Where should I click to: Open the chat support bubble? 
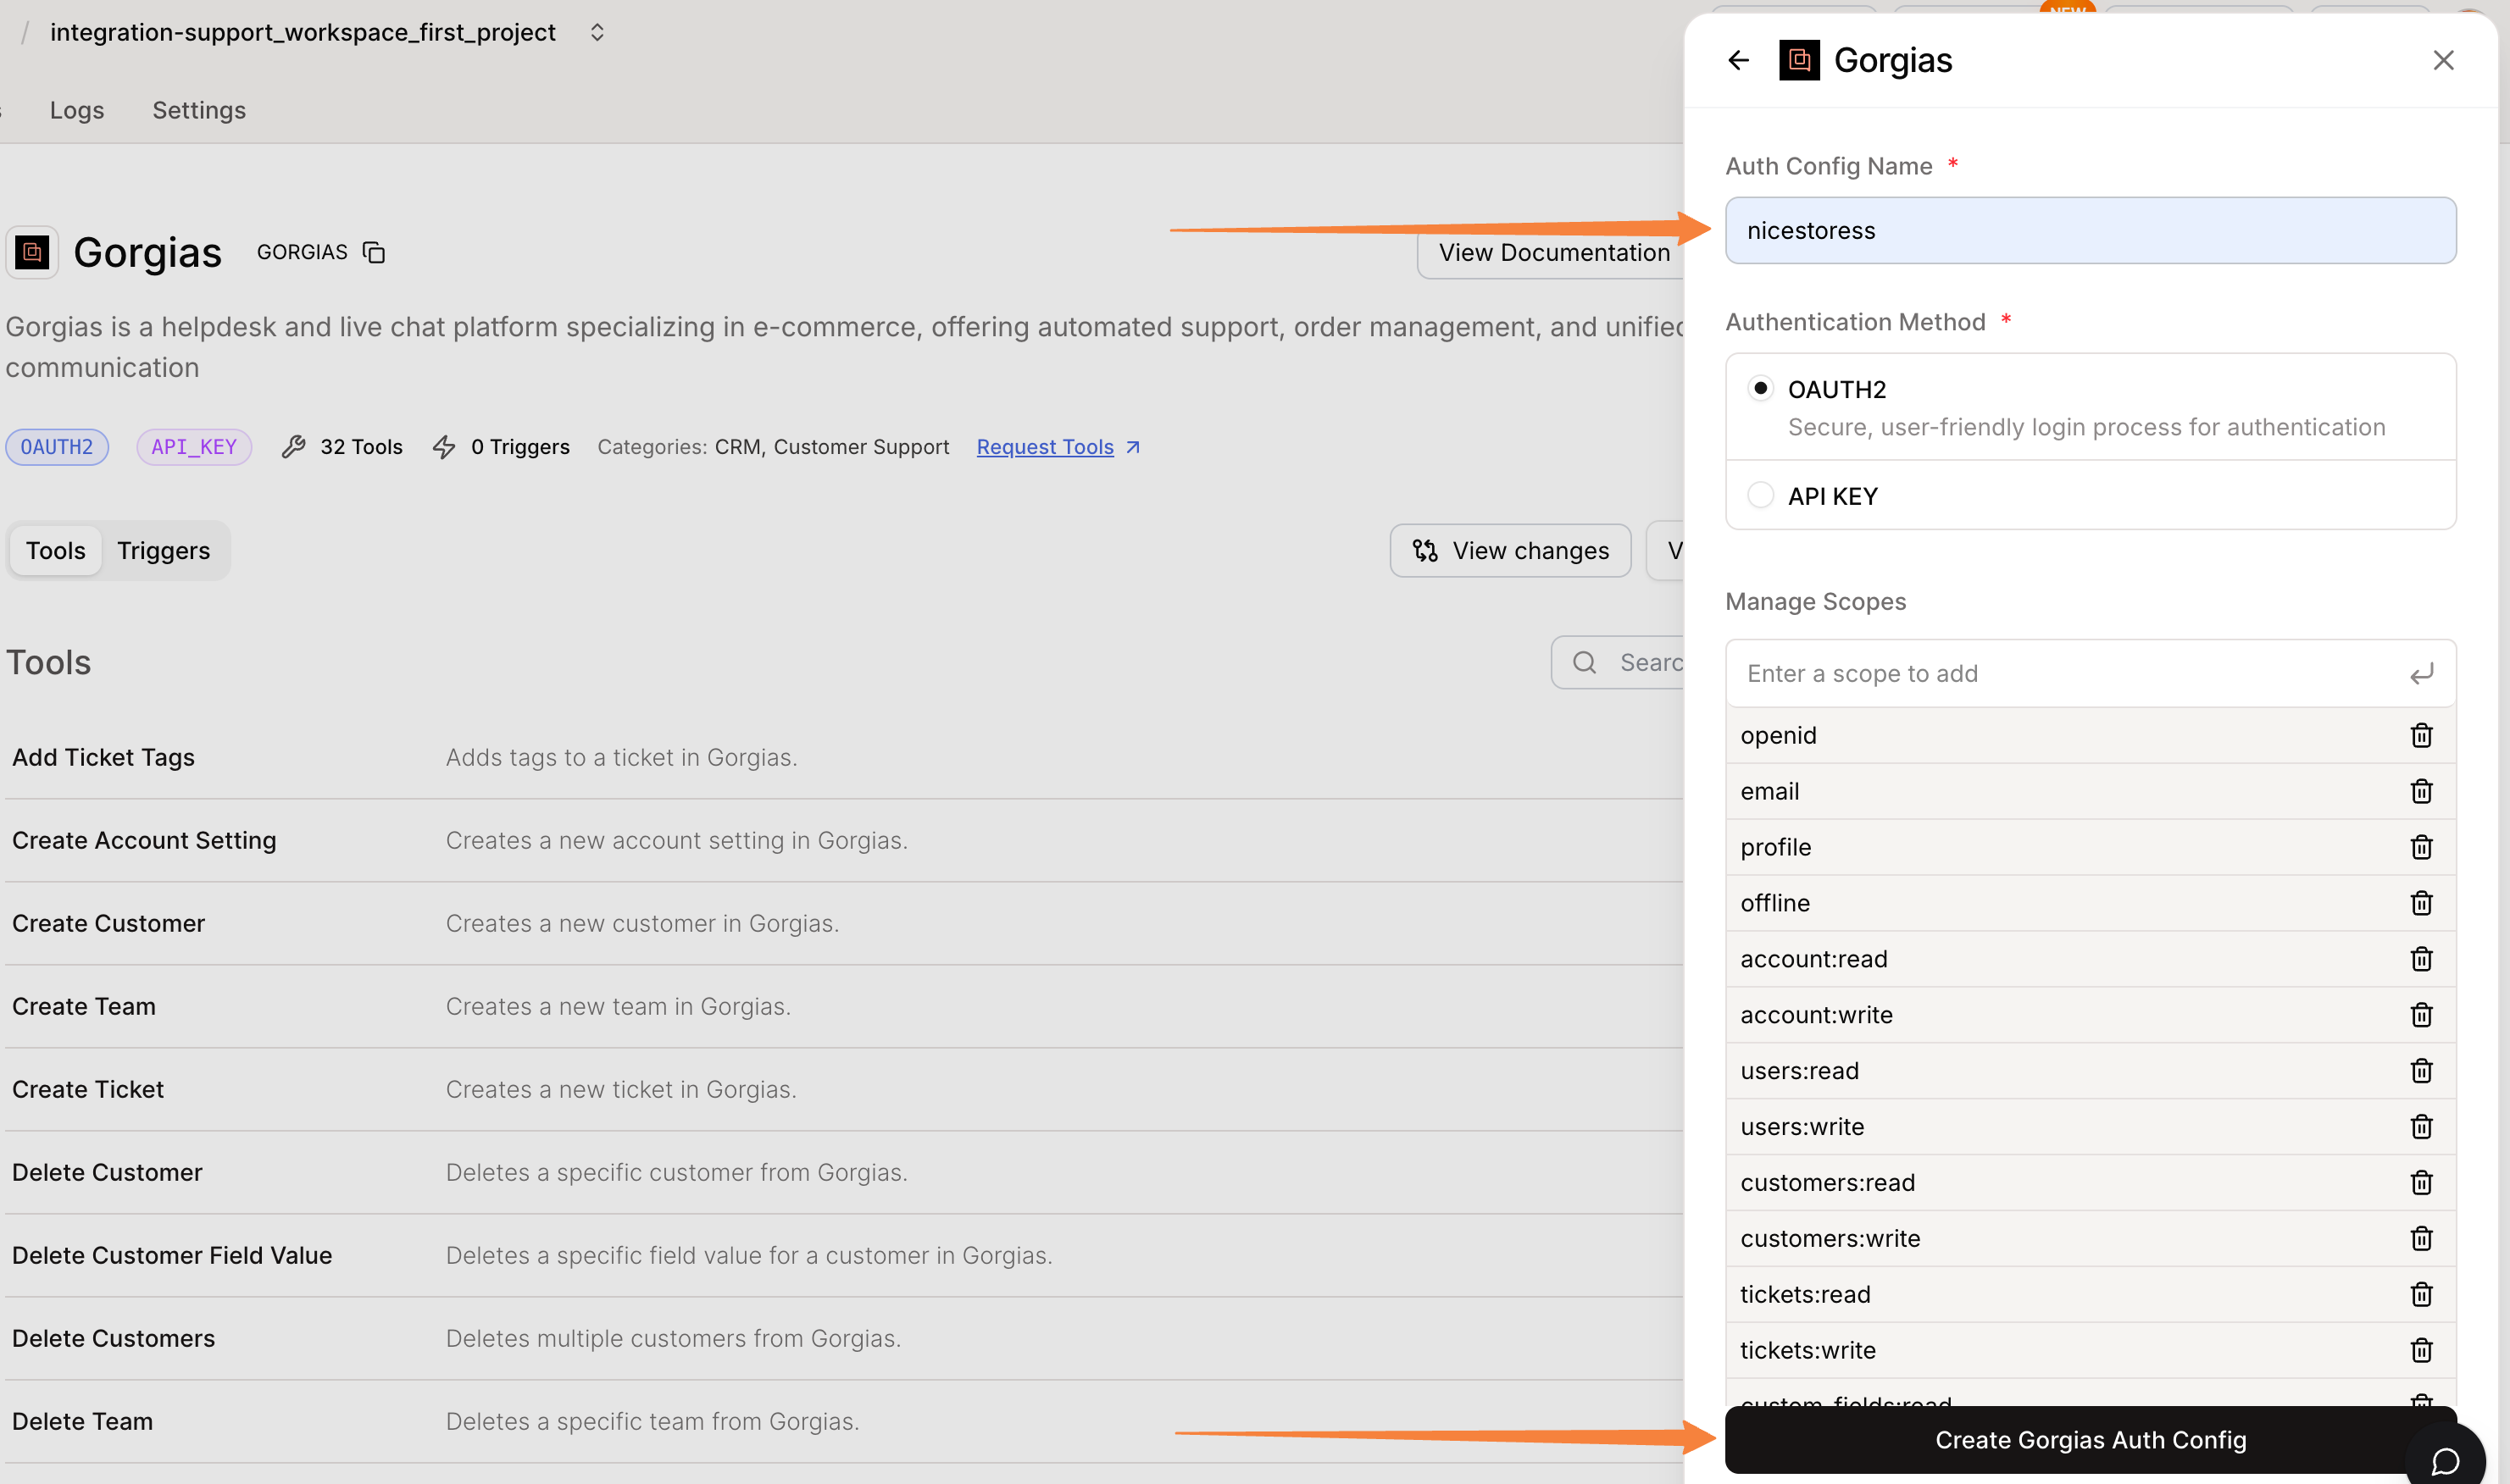pyautogui.click(x=2445, y=1460)
